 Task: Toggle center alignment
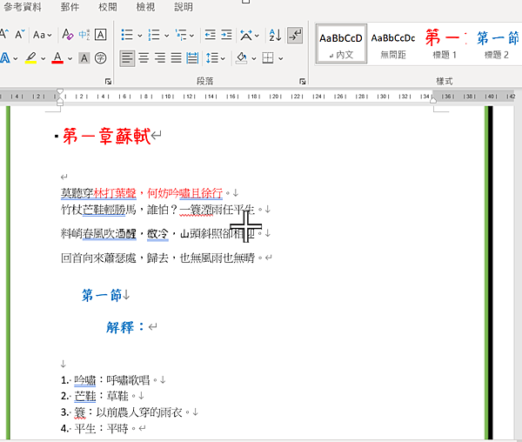point(144,58)
